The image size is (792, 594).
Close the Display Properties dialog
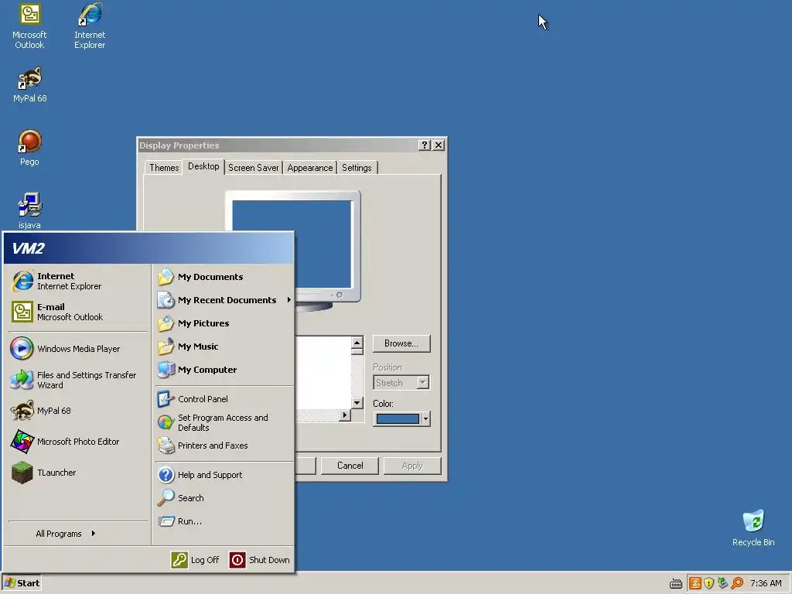(x=439, y=145)
